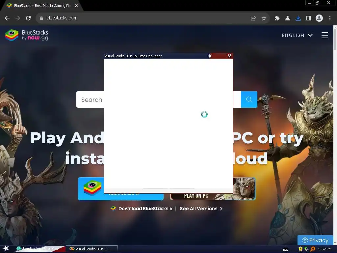Image resolution: width=337 pixels, height=253 pixels.
Task: Open See All Versions link
Action: click(201, 209)
